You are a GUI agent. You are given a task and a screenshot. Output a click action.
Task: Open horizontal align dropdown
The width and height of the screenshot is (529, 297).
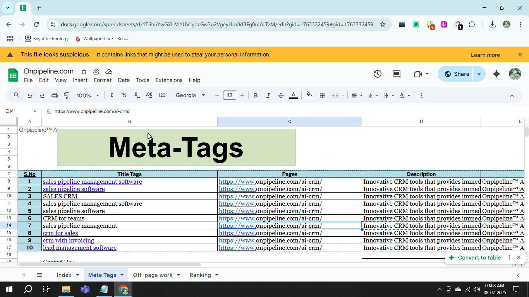point(357,96)
